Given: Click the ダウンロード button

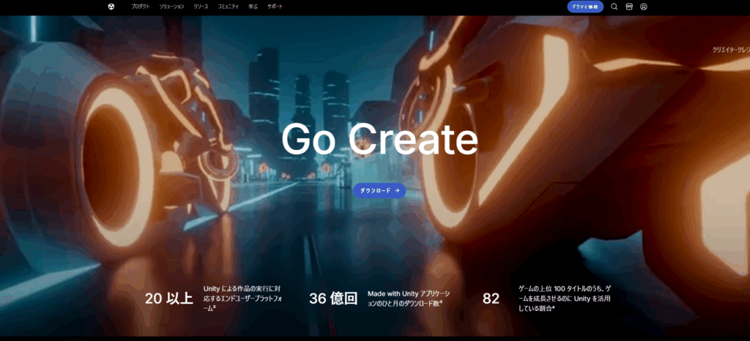Looking at the screenshot, I should pos(379,190).
